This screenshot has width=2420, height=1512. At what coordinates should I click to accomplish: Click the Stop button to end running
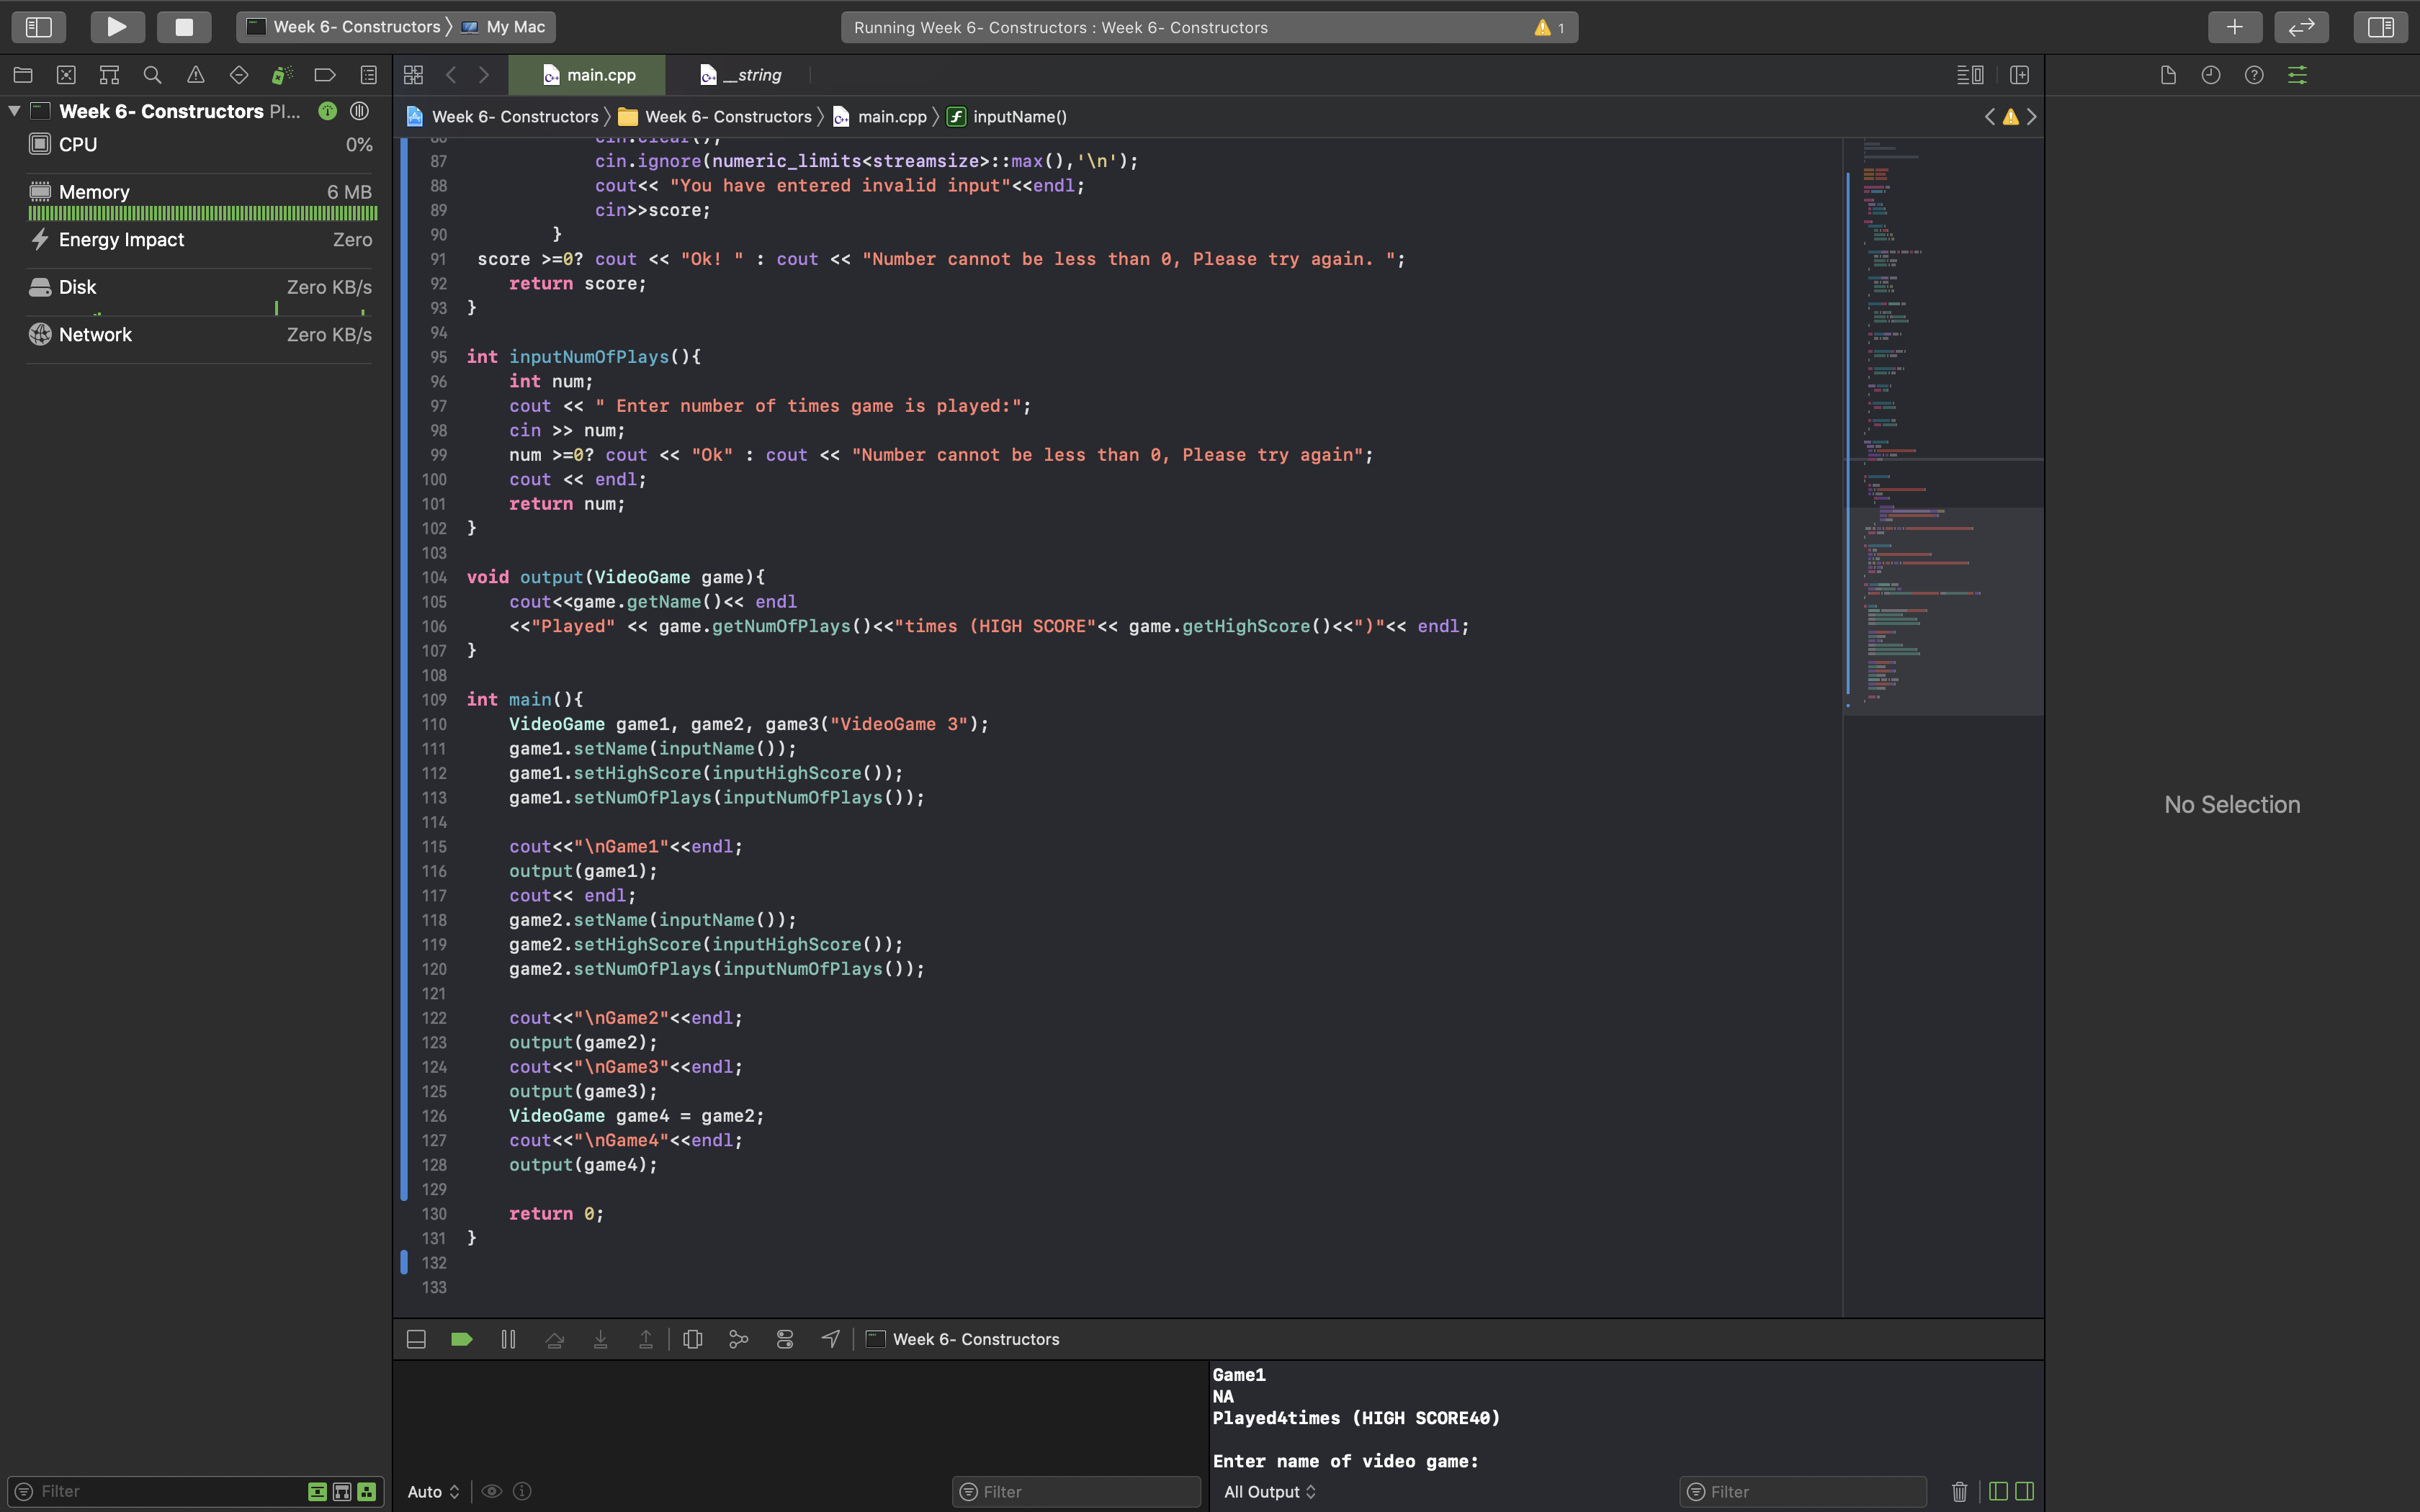tap(183, 27)
